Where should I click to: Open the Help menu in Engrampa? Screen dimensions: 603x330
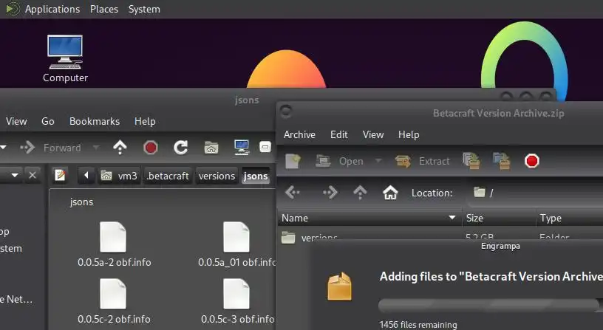click(x=409, y=135)
